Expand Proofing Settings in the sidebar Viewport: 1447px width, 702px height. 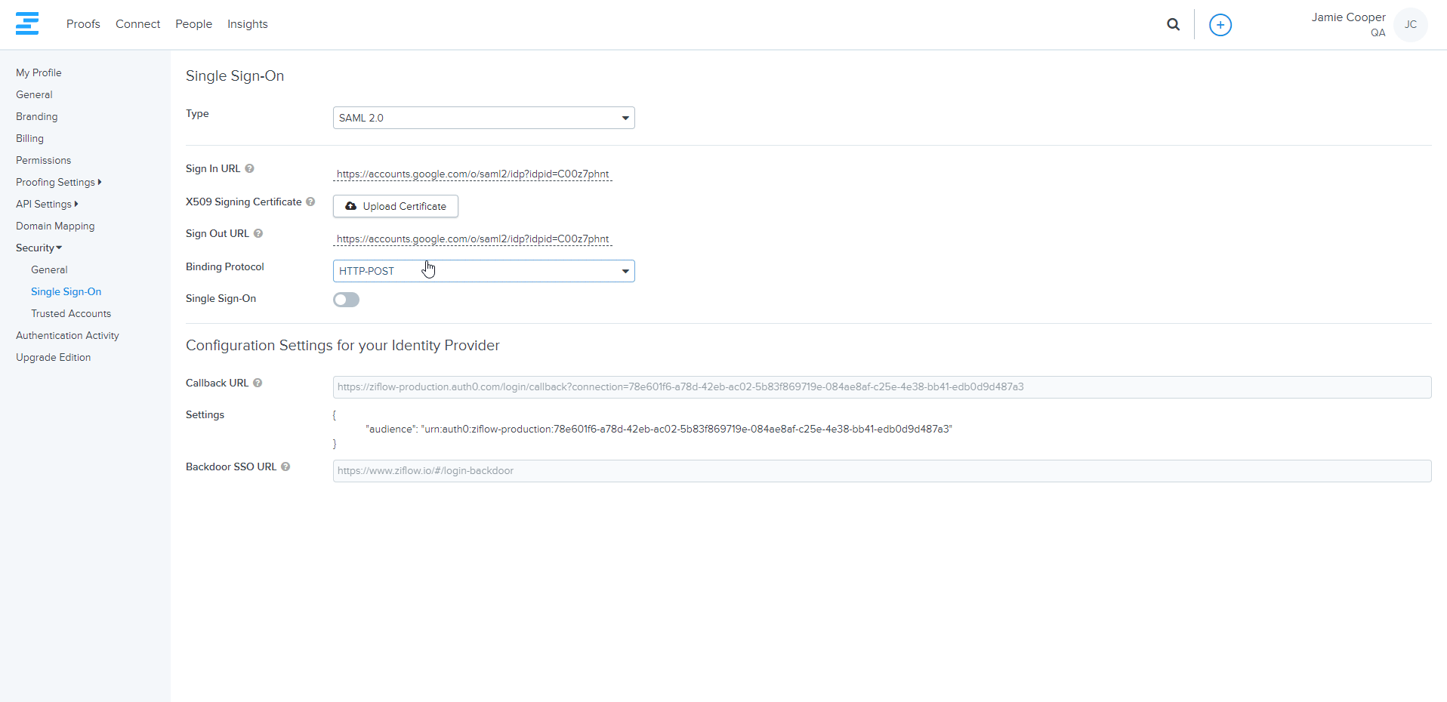point(58,183)
